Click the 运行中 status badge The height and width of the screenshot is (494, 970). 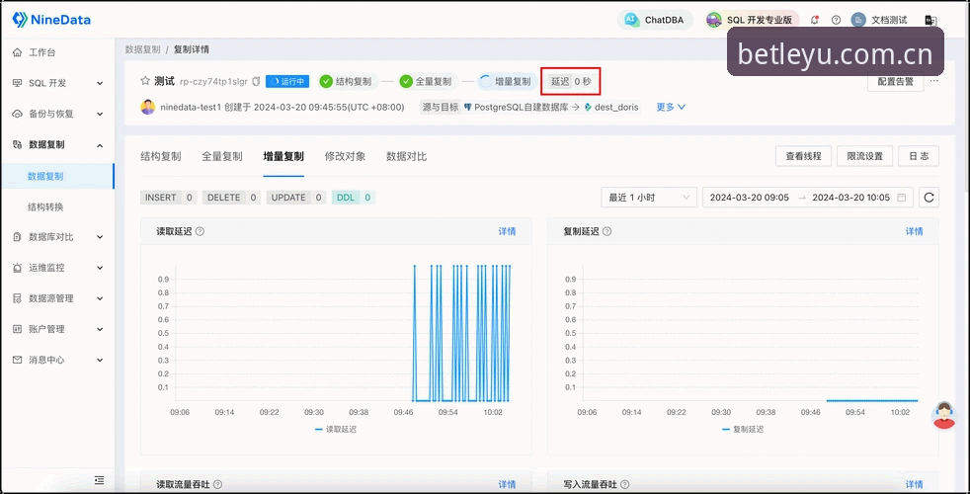coord(287,81)
